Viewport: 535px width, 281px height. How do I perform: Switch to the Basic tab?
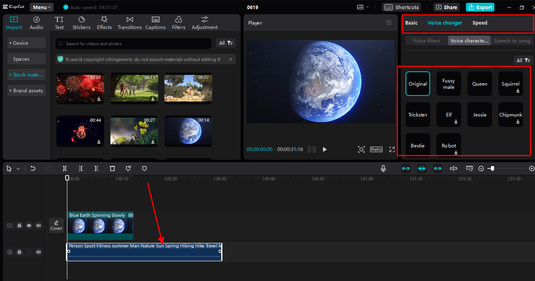click(411, 23)
